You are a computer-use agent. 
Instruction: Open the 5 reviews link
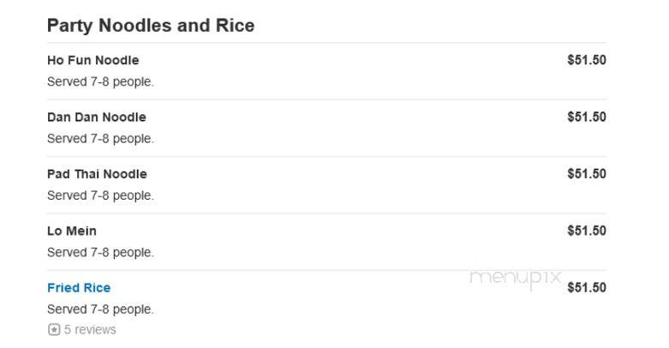[90, 330]
